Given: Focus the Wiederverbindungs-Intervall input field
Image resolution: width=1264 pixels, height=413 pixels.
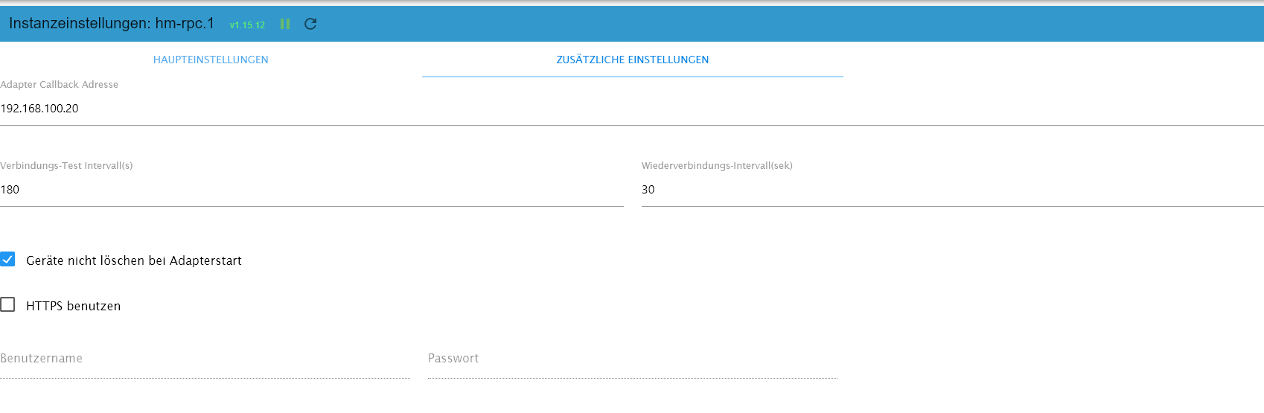Looking at the screenshot, I should [x=952, y=190].
